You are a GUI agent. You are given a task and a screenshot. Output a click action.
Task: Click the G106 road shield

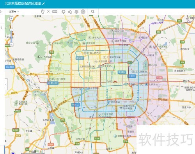coord(97,138)
